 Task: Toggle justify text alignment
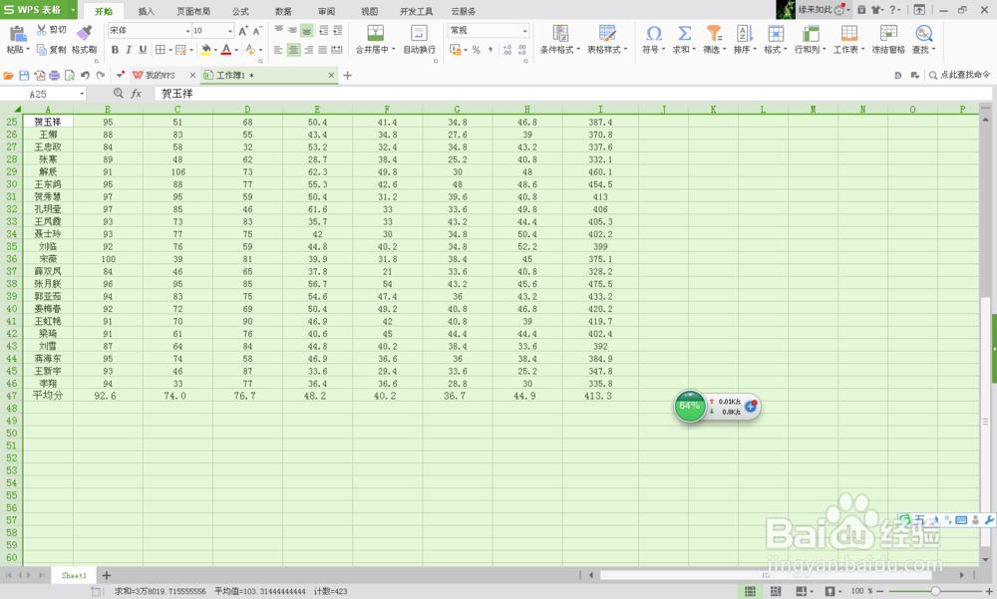tap(322, 50)
